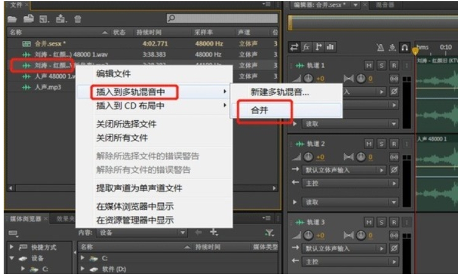Solo Track 3 with S button
Screen dimensions: 458x276
tap(381, 222)
